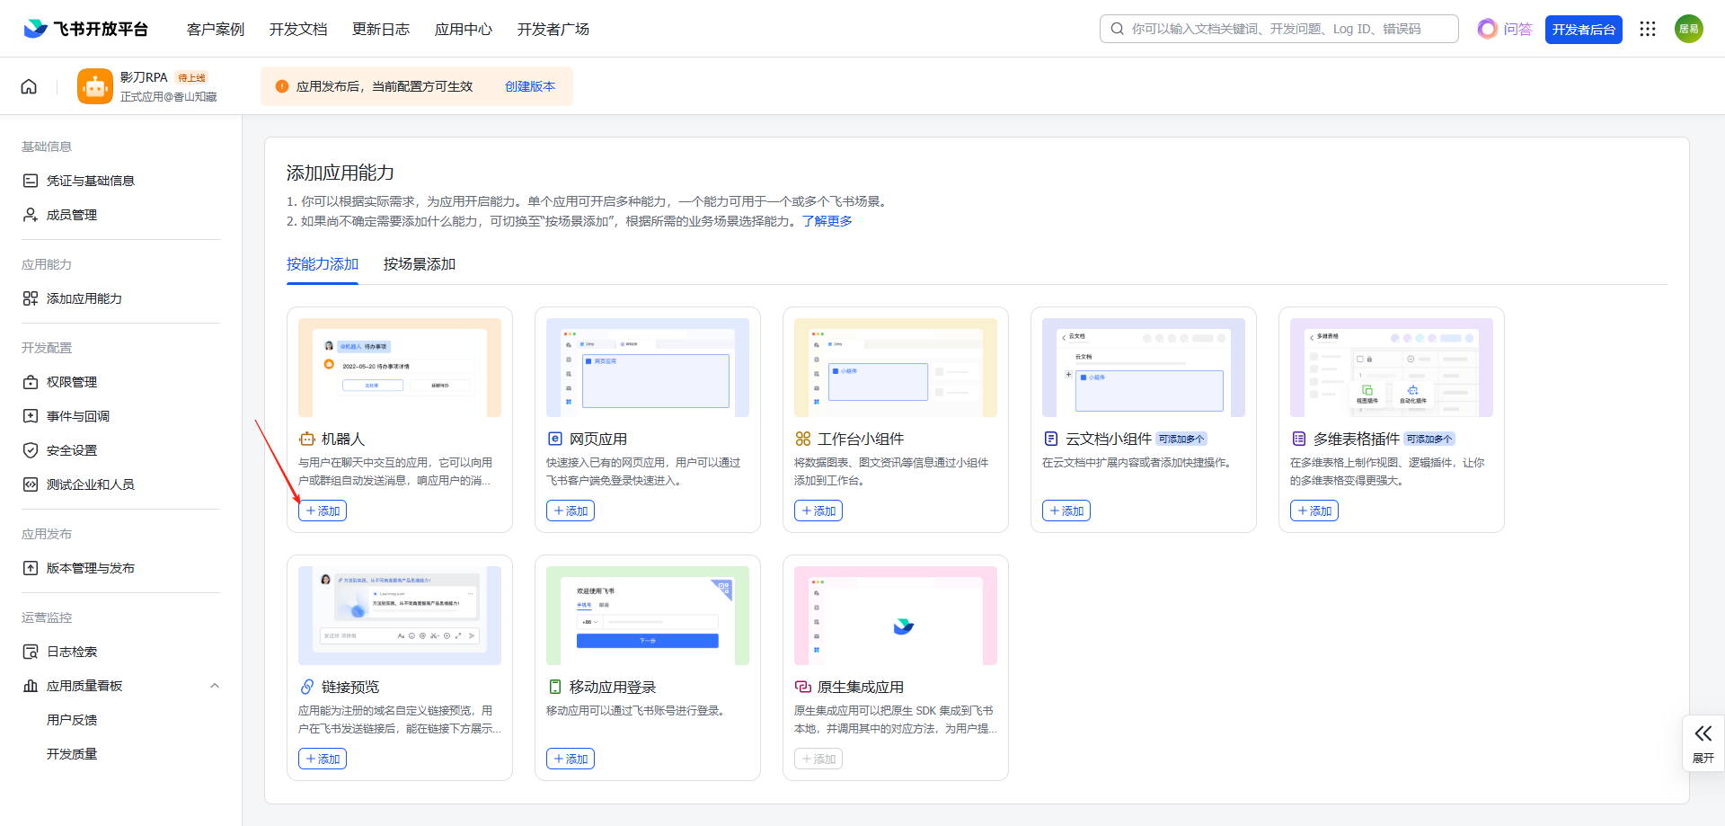This screenshot has width=1725, height=826.
Task: Click the 影刀RPA robot app icon
Action: [x=95, y=86]
